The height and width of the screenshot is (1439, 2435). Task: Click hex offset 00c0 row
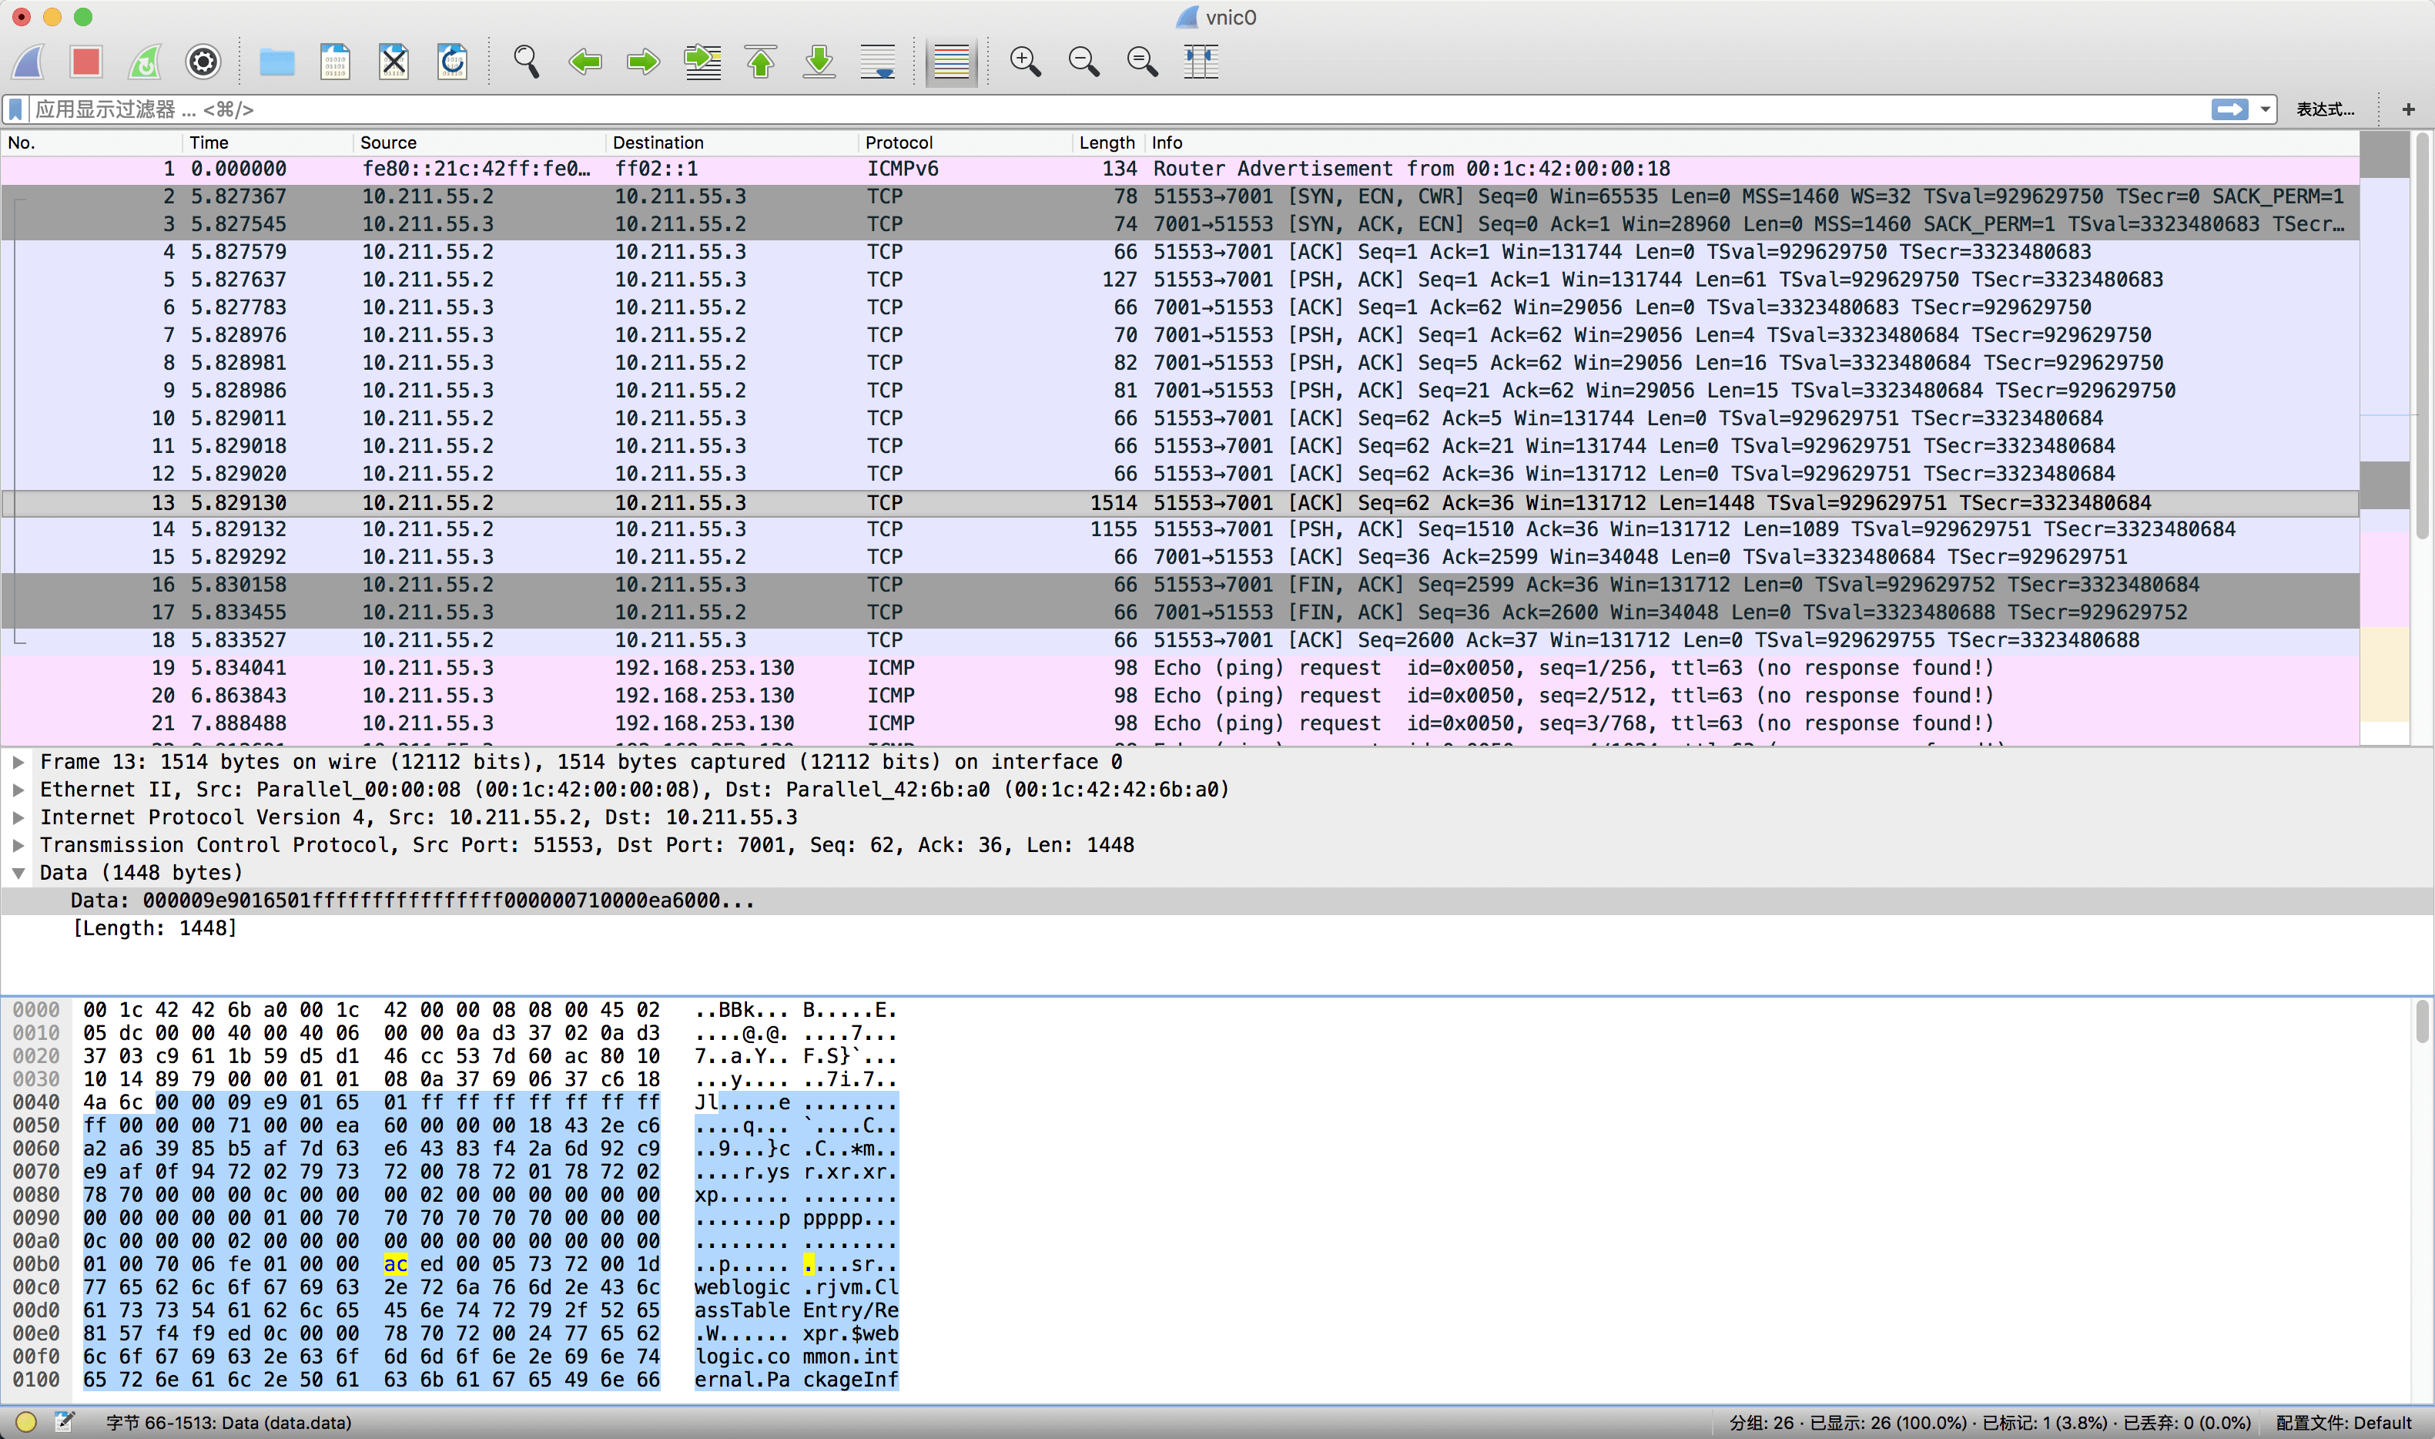point(36,1288)
